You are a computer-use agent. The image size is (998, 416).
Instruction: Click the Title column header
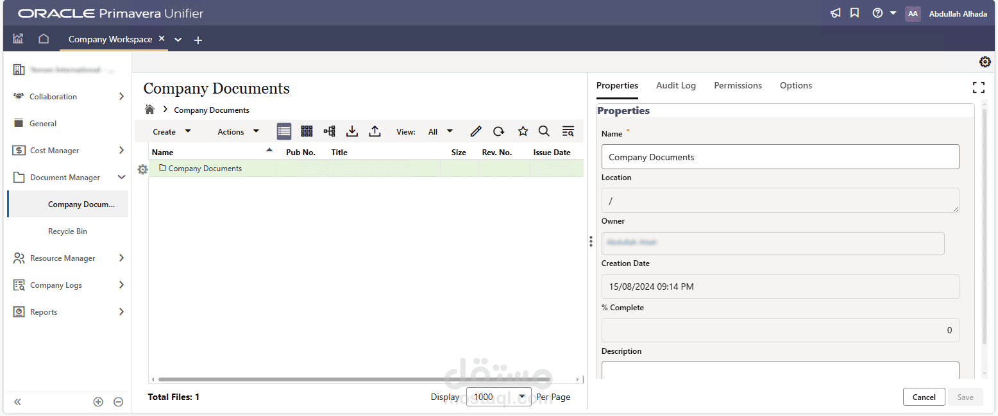[339, 153]
